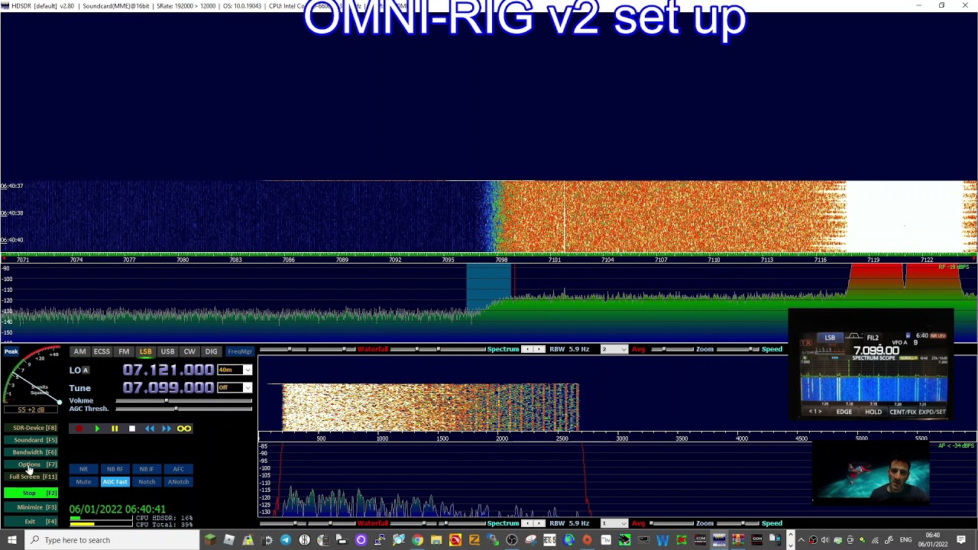The height and width of the screenshot is (550, 978).
Task: Open the FreqMgr frequency manager
Action: tap(240, 351)
